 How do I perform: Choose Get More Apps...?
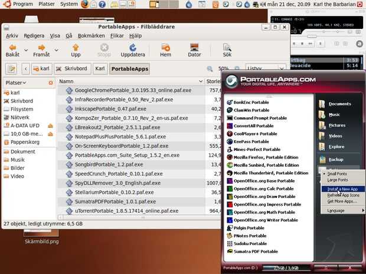342,202
